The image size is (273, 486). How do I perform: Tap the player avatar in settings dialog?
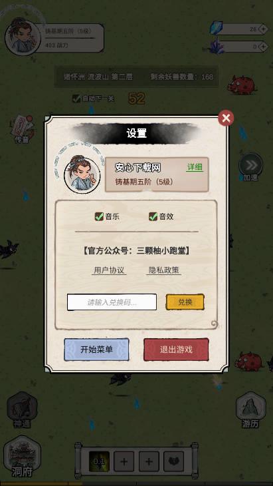[82, 175]
